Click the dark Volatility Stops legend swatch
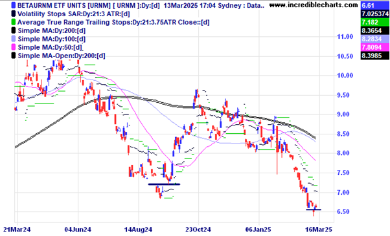The width and height of the screenshot is (390, 236). tap(14, 14)
